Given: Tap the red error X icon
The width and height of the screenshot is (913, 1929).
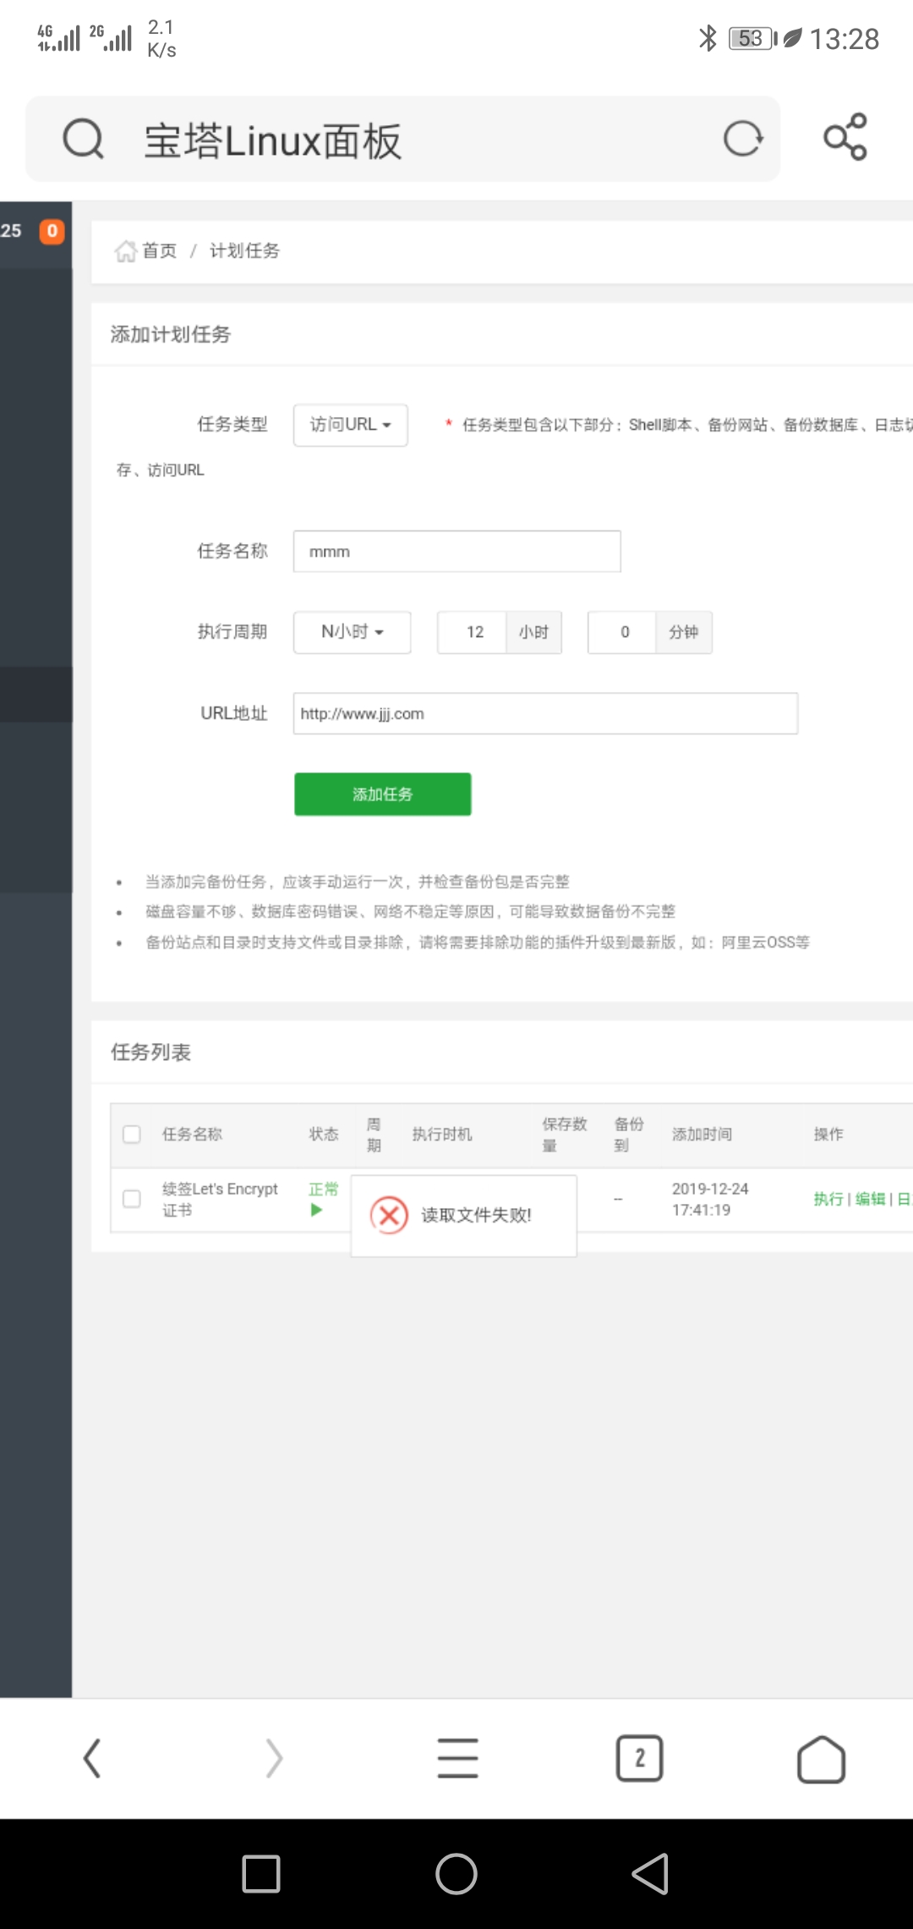Looking at the screenshot, I should click(389, 1216).
